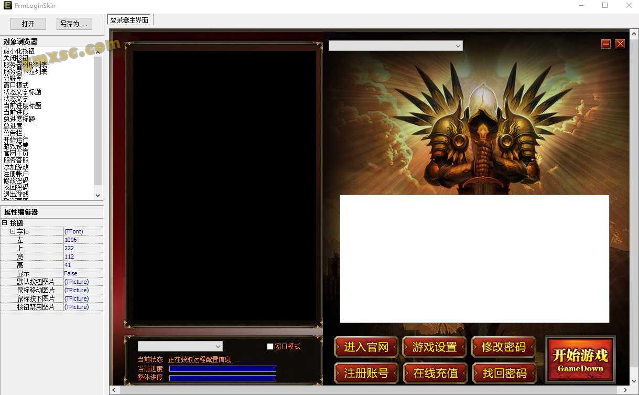Click the 高 value 41
This screenshot has height=395, width=639.
pos(83,265)
